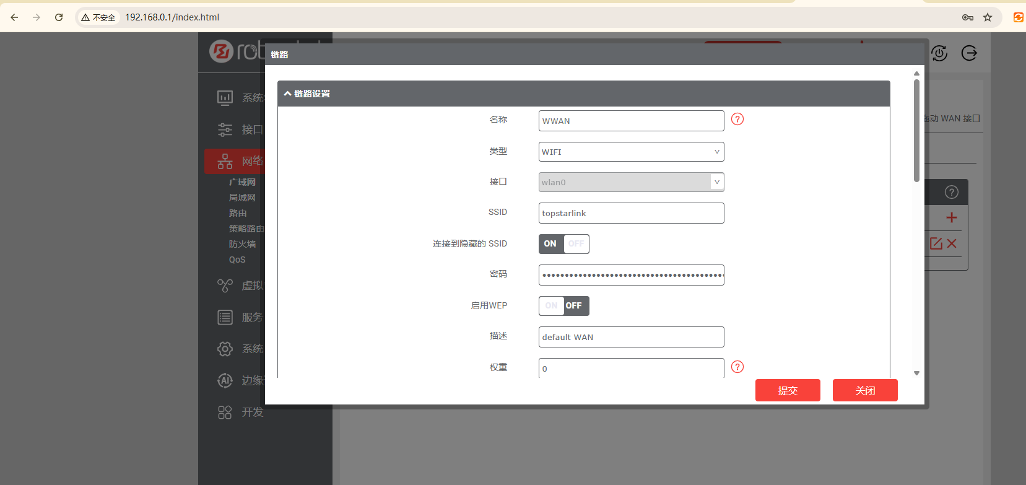Click the reboot power icon in header
The image size is (1026, 485).
click(x=939, y=53)
